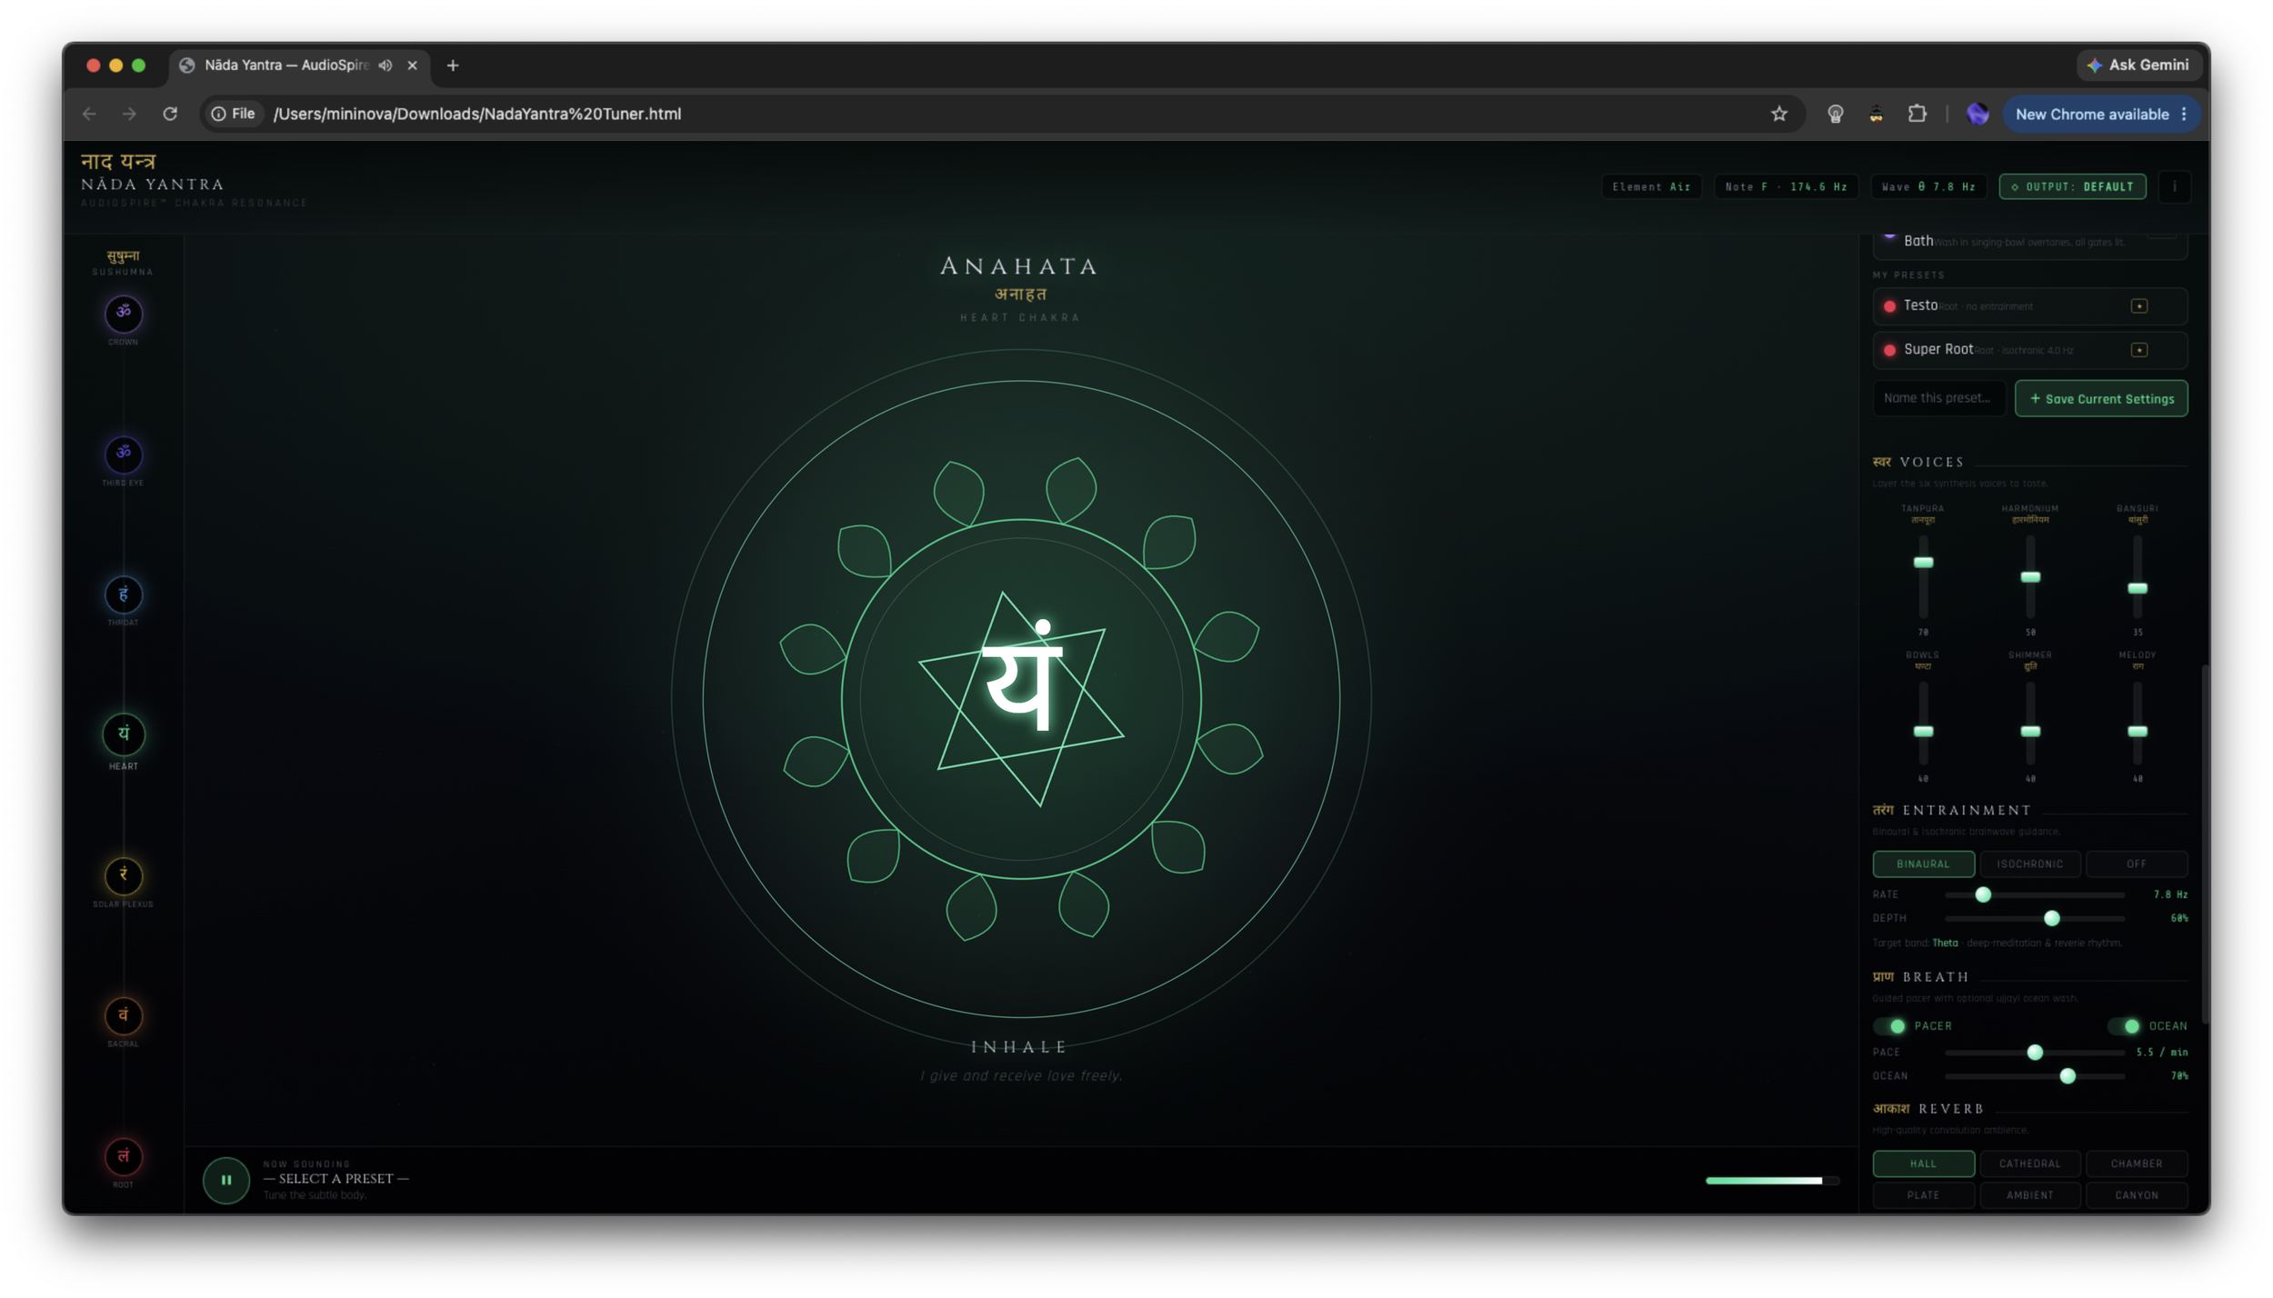Open the Output: Default device selector
This screenshot has height=1298, width=2273.
(2072, 186)
